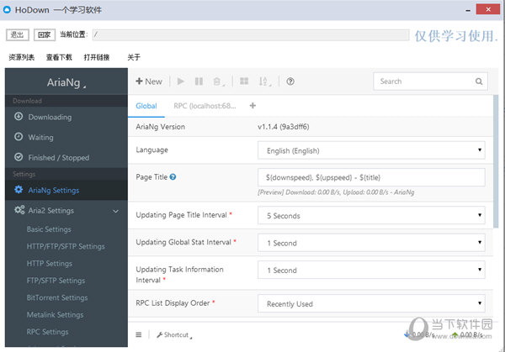Click the AriaNg Version value text
The height and width of the screenshot is (352, 505).
click(284, 127)
